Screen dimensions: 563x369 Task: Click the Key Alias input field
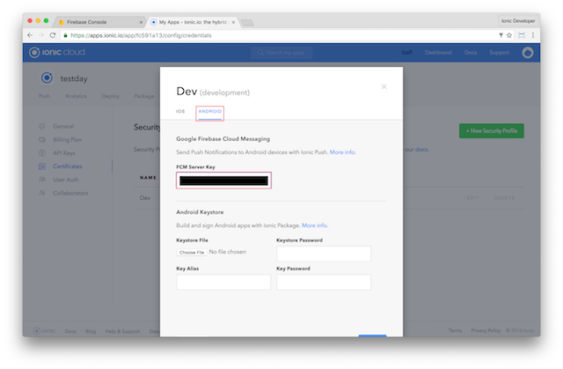223,282
